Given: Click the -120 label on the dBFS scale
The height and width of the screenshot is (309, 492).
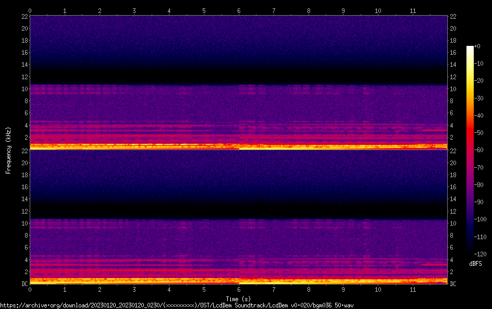Looking at the screenshot, I should coord(480,253).
